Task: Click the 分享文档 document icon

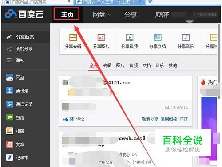Action: [x=158, y=37]
